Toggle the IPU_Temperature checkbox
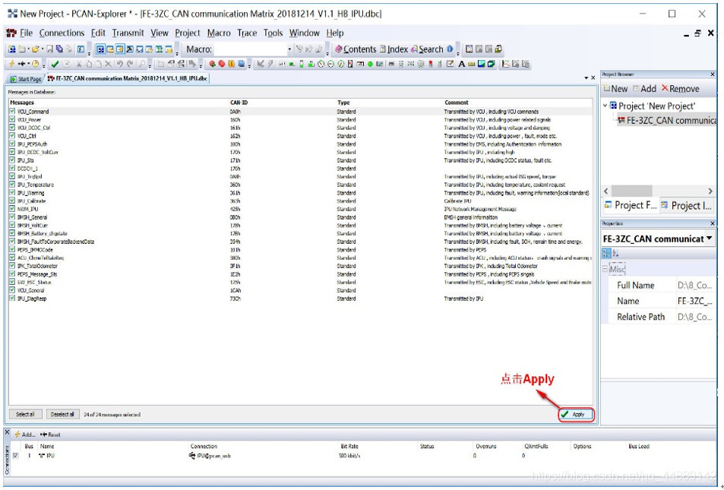The height and width of the screenshot is (490, 724). click(x=12, y=185)
